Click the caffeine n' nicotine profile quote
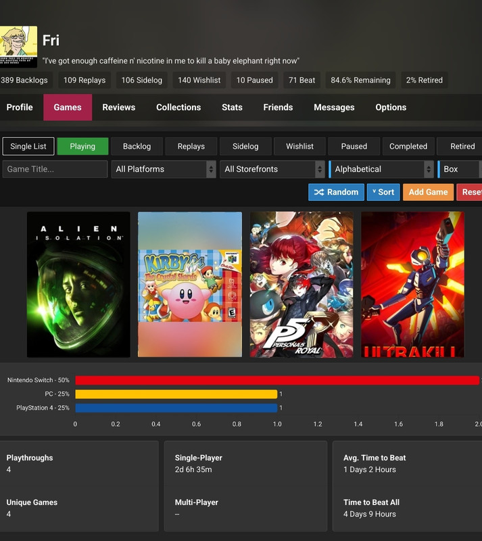The image size is (482, 541). tap(171, 61)
